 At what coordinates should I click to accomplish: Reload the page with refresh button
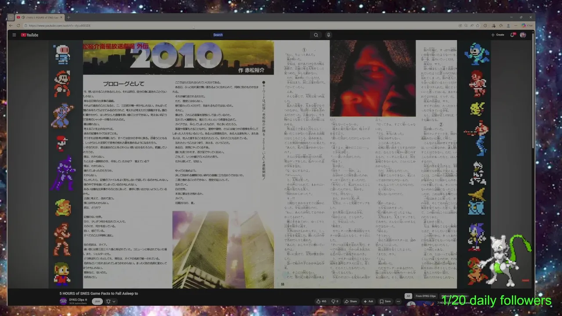pos(18,25)
